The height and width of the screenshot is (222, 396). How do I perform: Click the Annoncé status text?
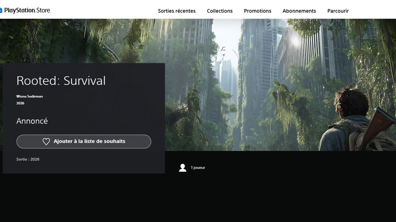click(x=32, y=121)
